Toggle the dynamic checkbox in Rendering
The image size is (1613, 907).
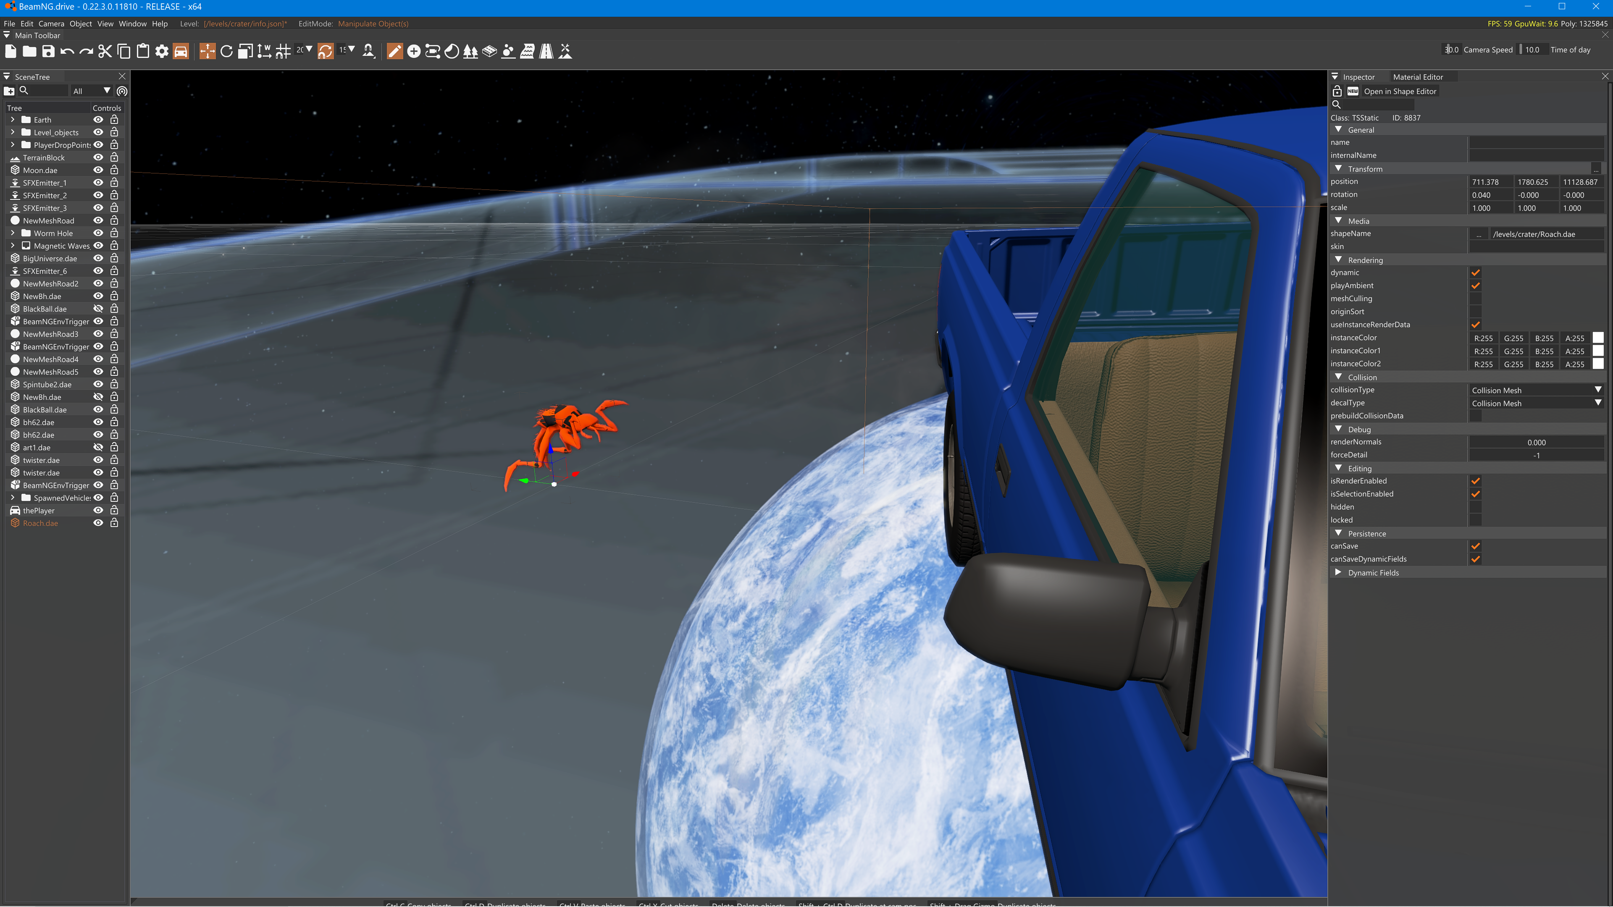pos(1476,272)
